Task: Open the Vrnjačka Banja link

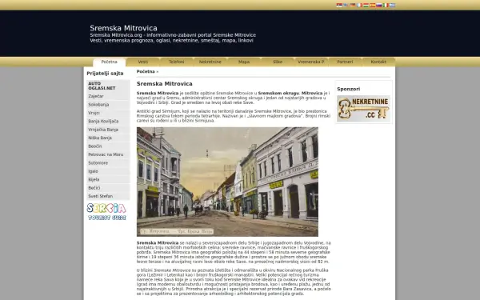Action: point(108,130)
